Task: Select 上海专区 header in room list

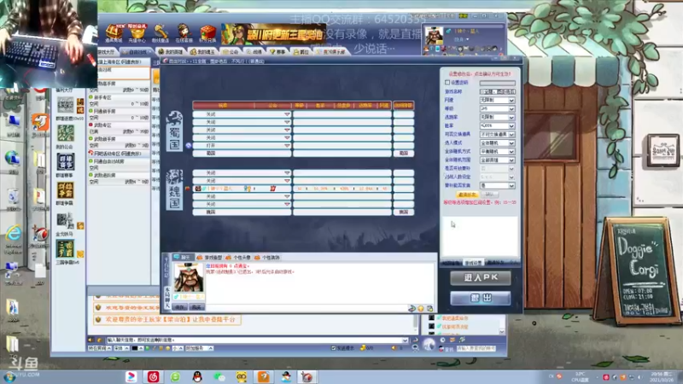Action: click(x=119, y=61)
